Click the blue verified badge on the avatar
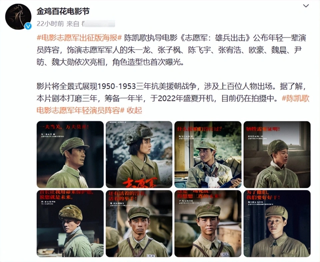This screenshot has height=262, width=320. 28,26
